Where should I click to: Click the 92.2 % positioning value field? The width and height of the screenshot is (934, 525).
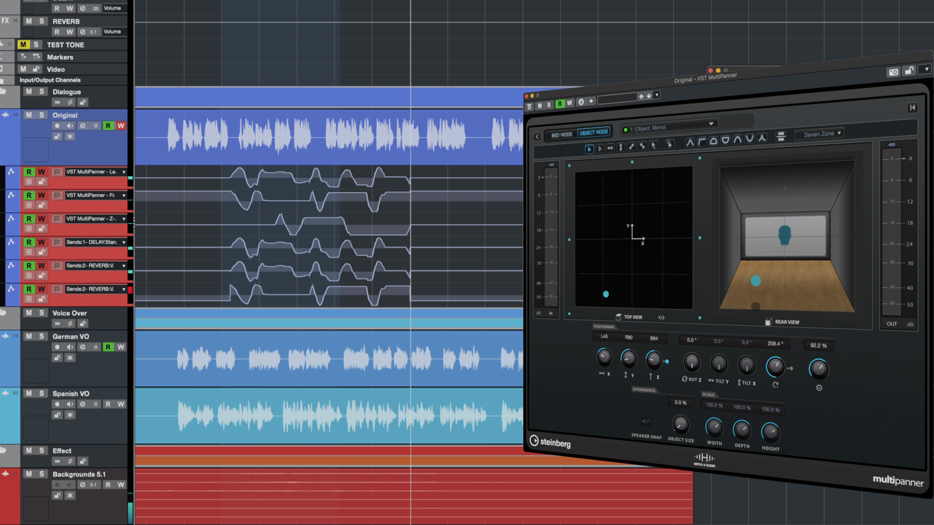(820, 345)
